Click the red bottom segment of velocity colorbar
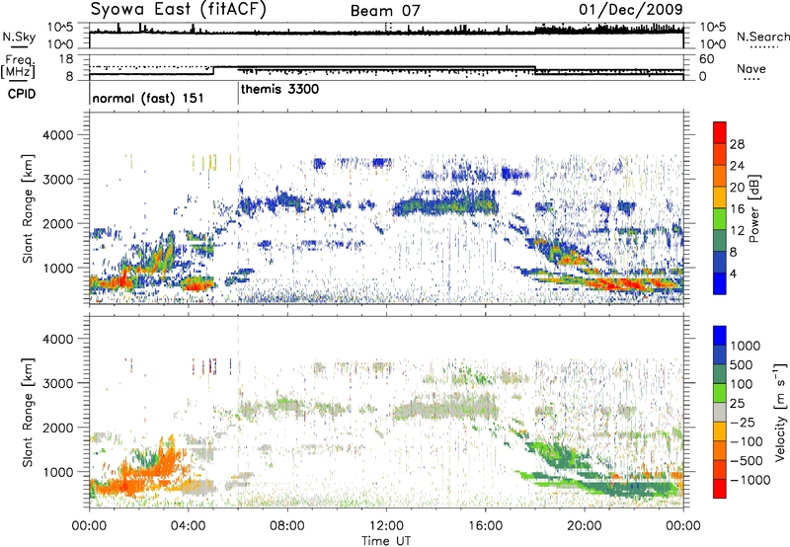This screenshot has height=547, width=790. tap(720, 489)
